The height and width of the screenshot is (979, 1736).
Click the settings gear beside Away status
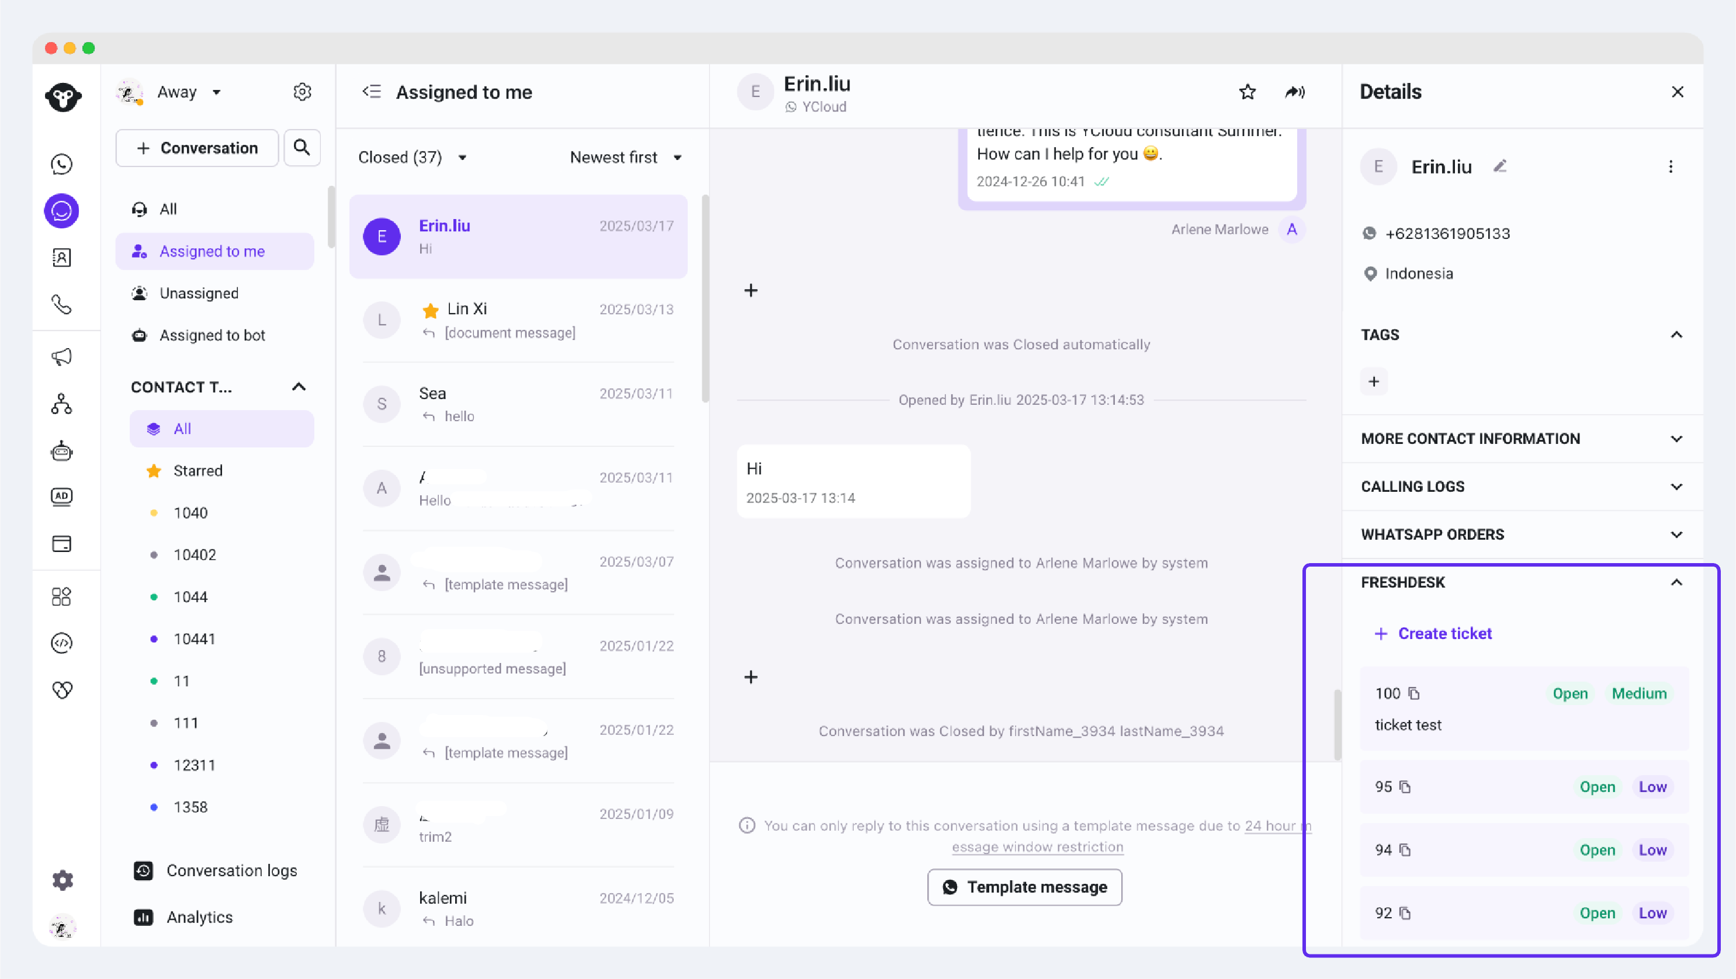pyautogui.click(x=302, y=92)
